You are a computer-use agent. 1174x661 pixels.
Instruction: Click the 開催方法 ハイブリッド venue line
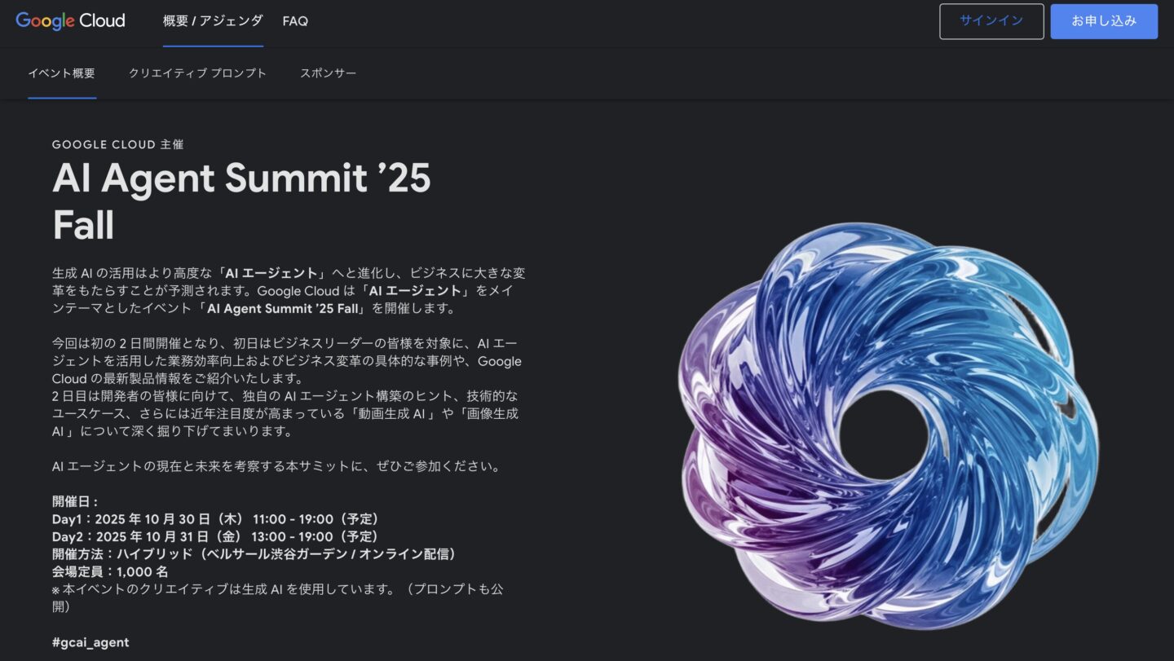[254, 554]
